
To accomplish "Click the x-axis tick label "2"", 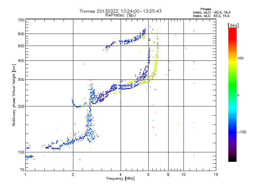I will coord(73,174).
